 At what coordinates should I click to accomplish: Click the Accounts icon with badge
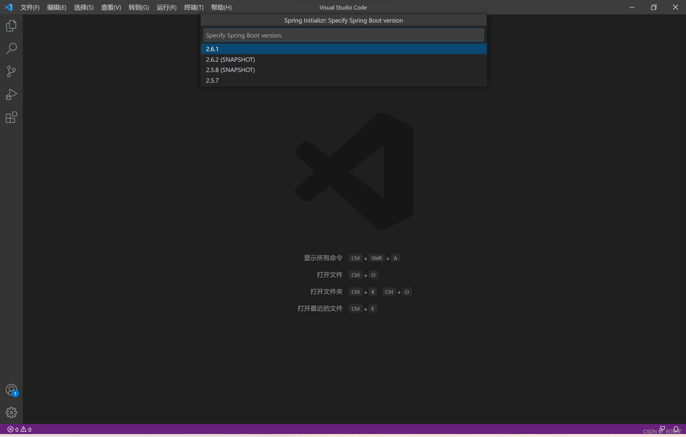[11, 390]
